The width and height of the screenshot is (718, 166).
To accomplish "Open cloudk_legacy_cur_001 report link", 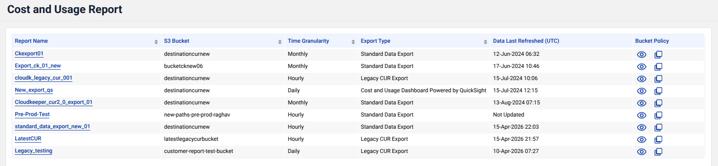I will click(x=44, y=78).
